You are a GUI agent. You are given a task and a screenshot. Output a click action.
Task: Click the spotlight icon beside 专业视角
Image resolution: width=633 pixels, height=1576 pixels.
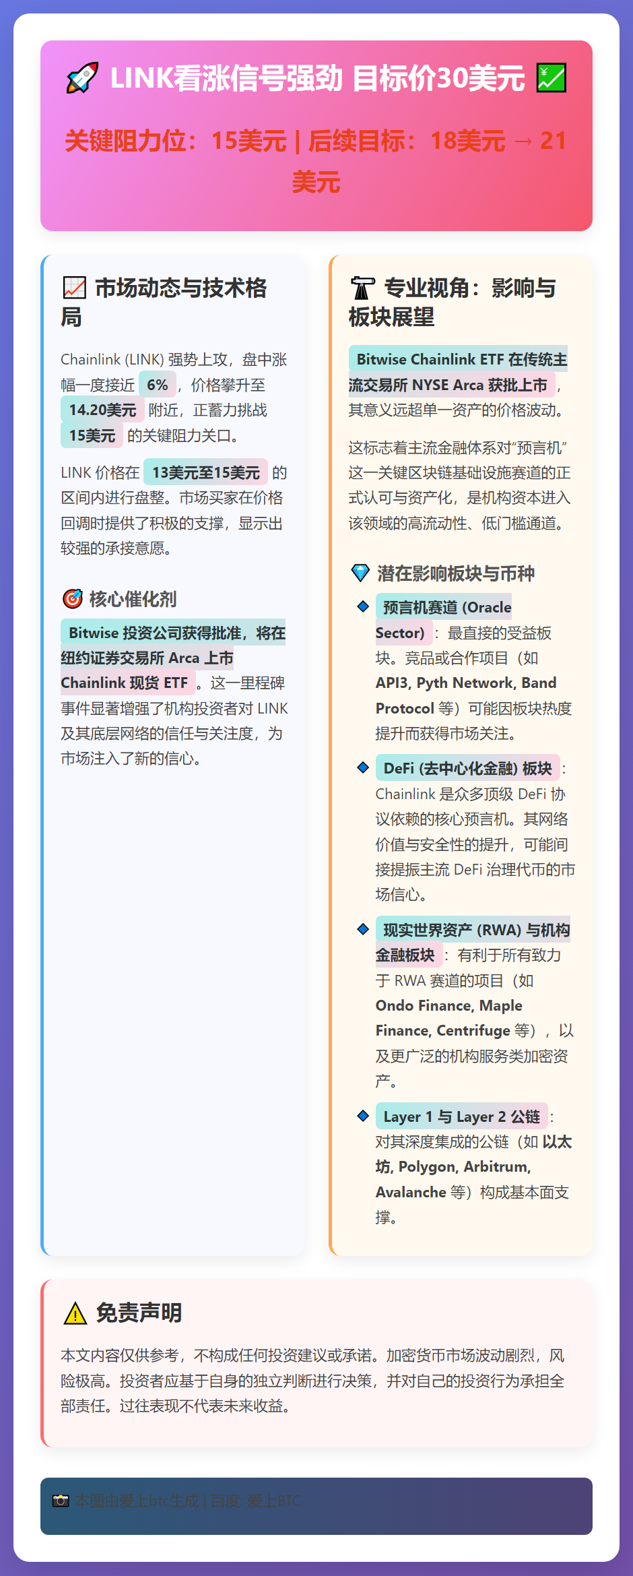(362, 288)
